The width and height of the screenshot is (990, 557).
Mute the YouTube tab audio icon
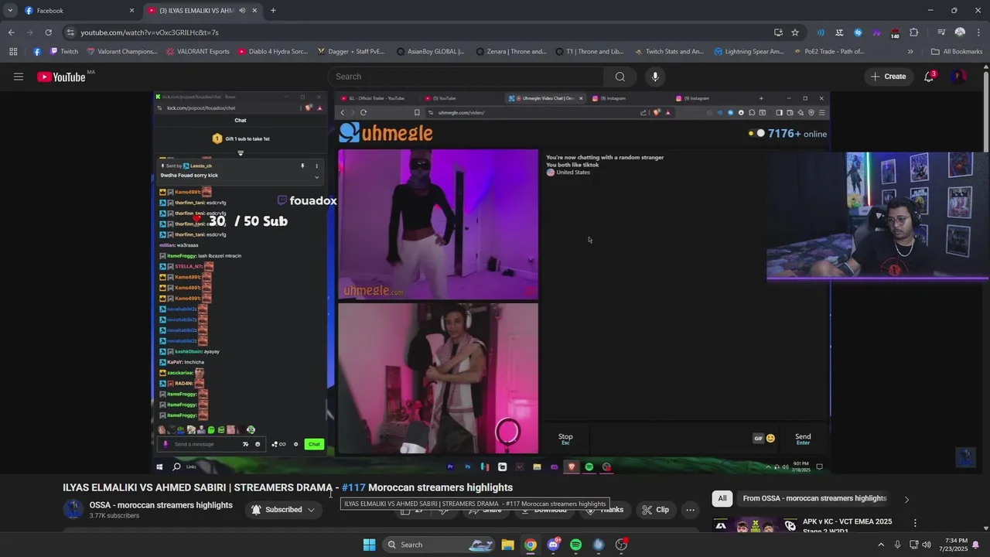click(242, 11)
